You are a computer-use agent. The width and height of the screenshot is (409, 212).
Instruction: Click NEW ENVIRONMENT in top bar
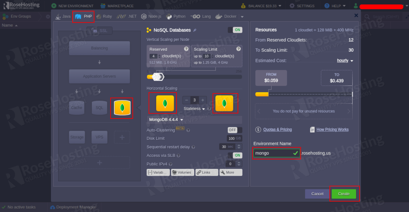click(x=73, y=6)
